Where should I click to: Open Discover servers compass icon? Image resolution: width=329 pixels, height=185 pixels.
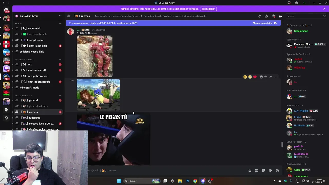[x=6, y=118]
